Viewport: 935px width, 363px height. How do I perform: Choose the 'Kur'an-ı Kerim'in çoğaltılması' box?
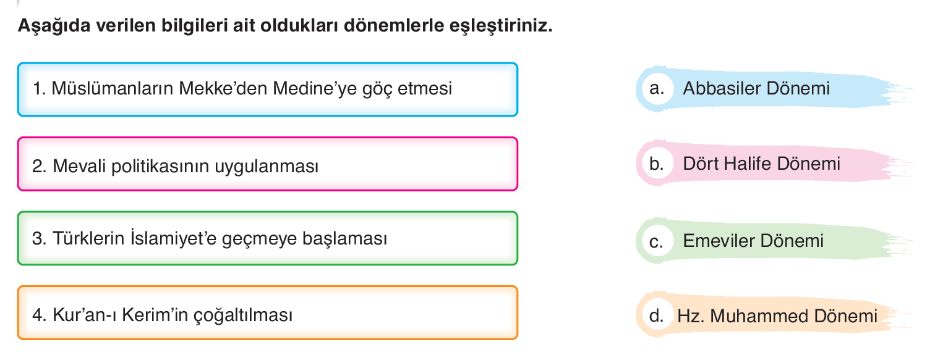tap(267, 313)
